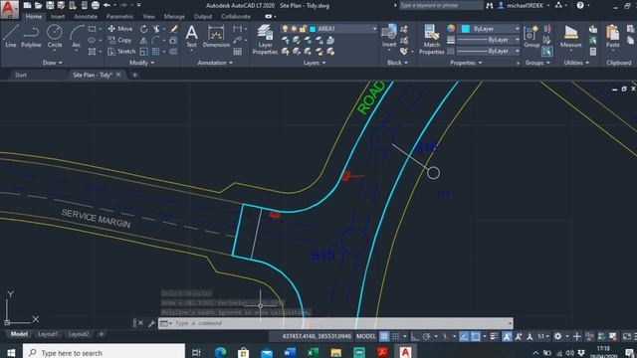The image size is (637, 358).
Task: Select the Polyline tool
Action: [x=31, y=36]
